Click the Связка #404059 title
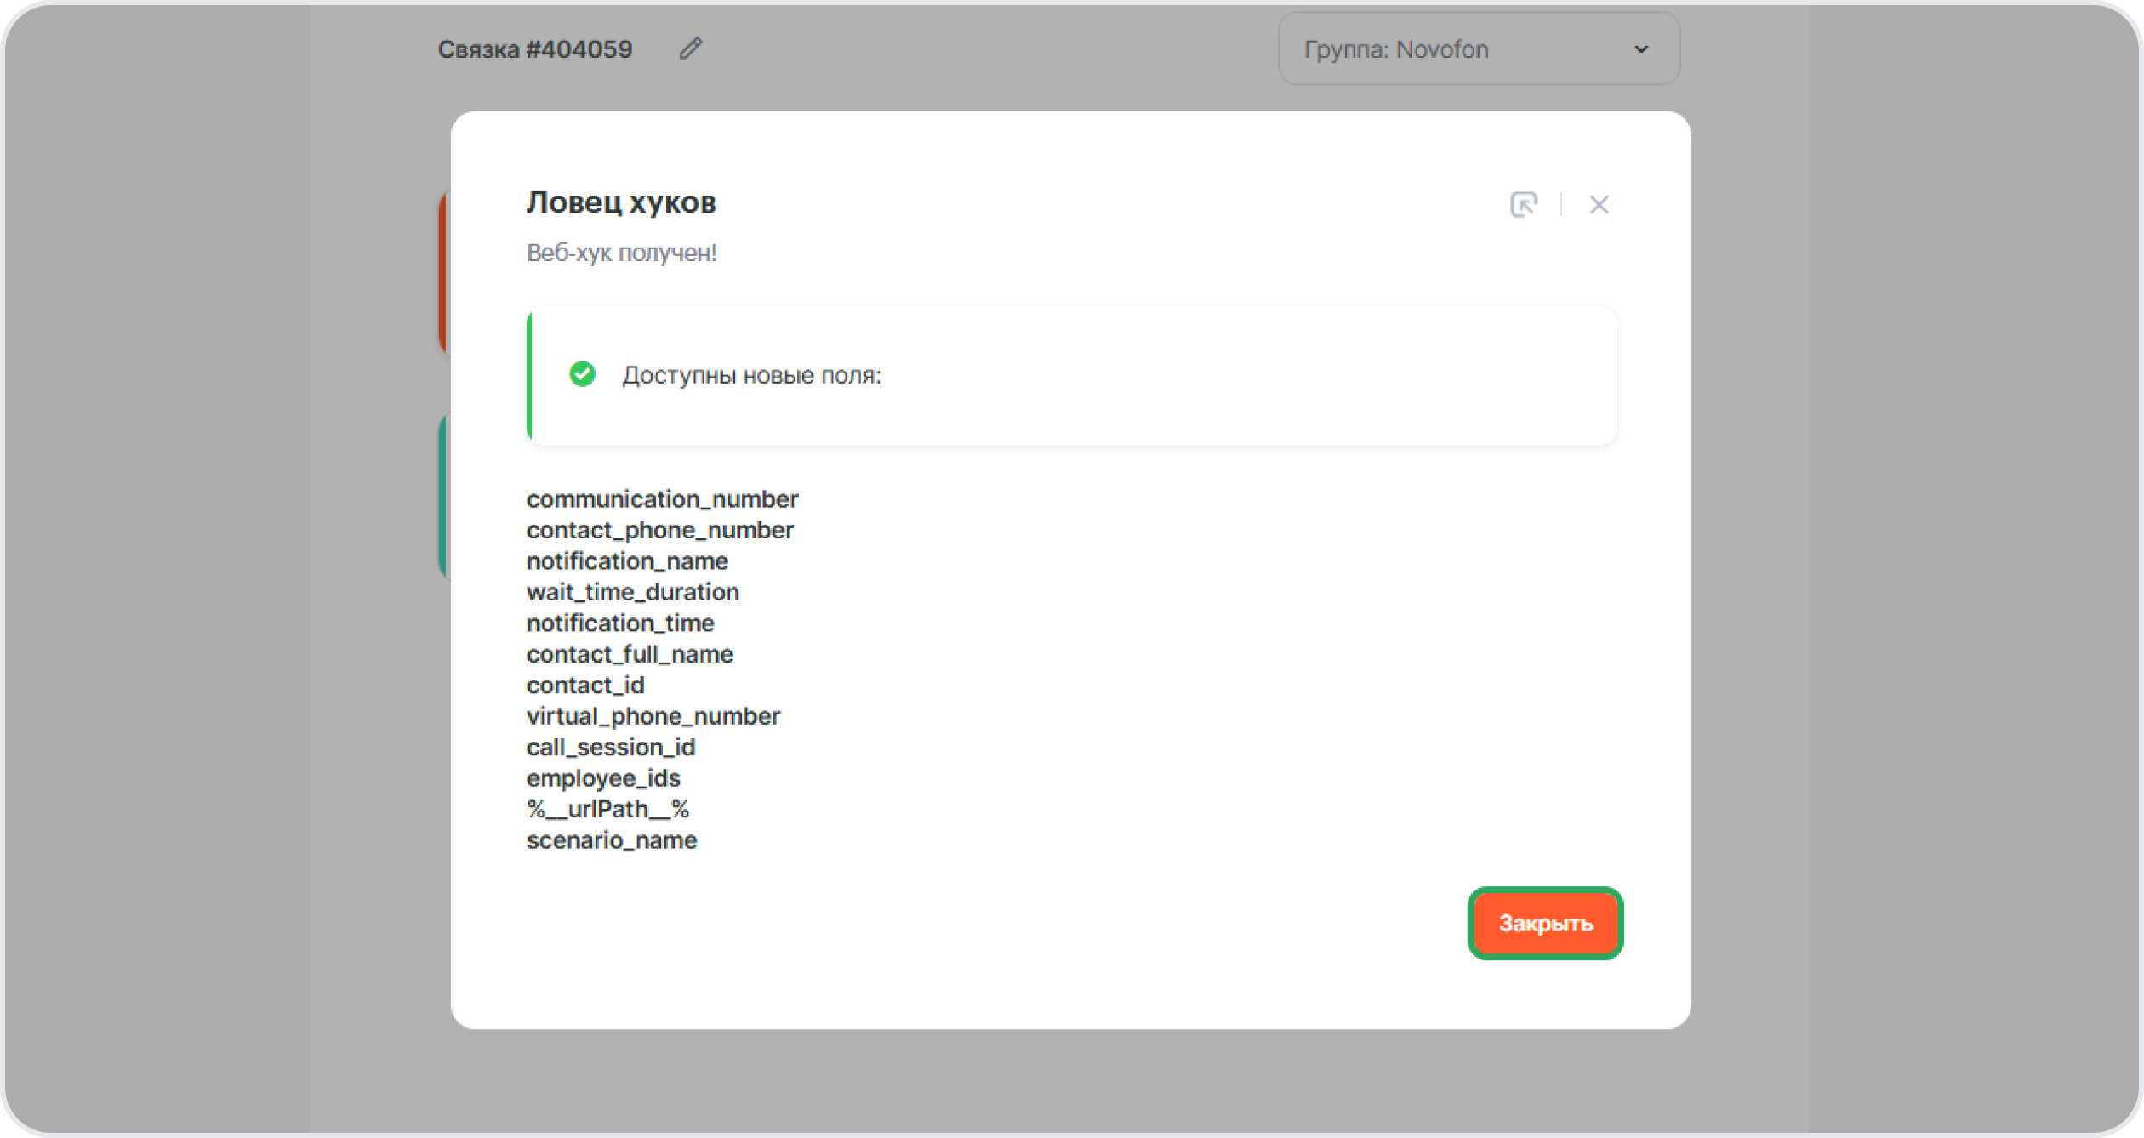Screen dimensions: 2144x1138 pos(535,49)
